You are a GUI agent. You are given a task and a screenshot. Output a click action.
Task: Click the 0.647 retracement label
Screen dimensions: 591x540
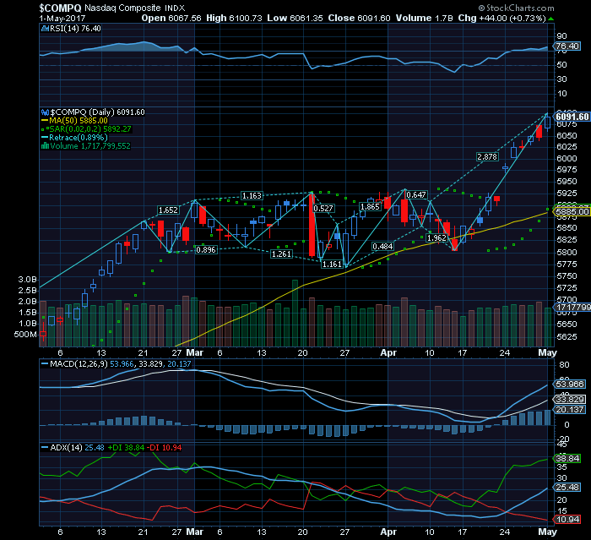416,194
